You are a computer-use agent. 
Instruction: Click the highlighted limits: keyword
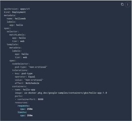point(22,112)
